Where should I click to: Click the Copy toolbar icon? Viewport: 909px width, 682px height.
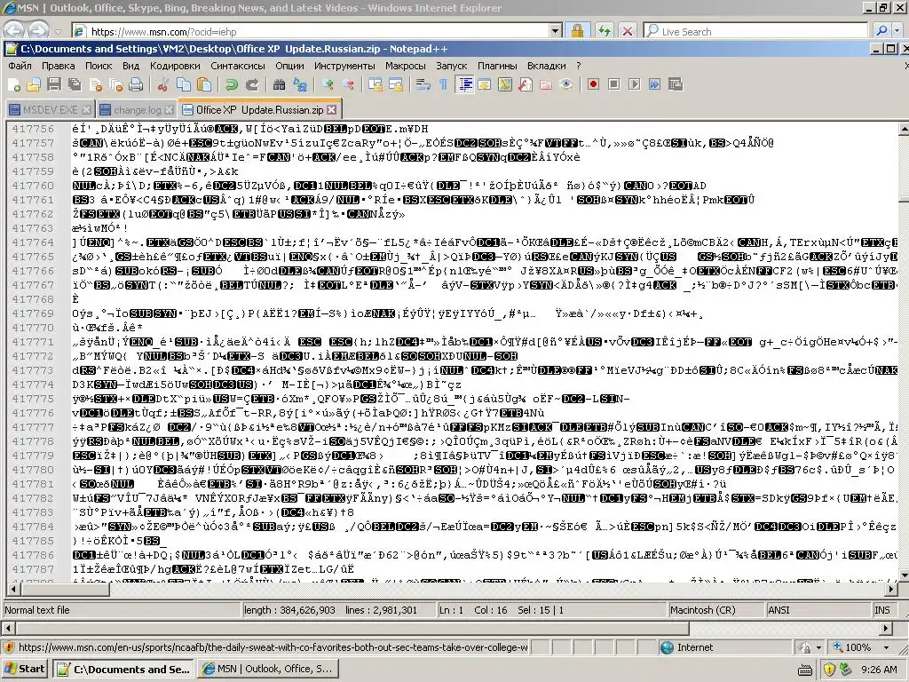click(184, 84)
